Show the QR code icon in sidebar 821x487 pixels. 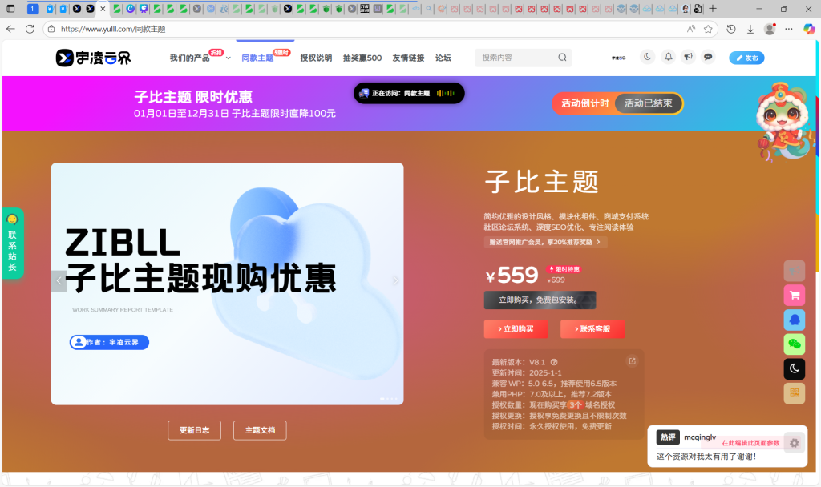(794, 393)
